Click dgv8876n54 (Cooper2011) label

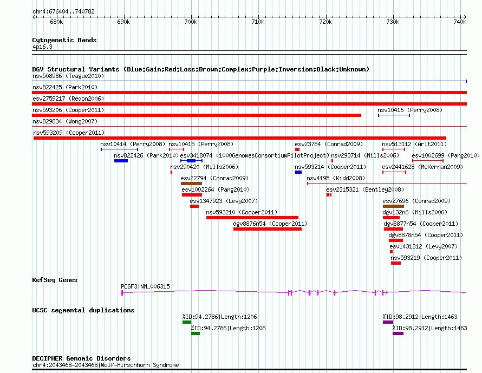[x=270, y=224]
